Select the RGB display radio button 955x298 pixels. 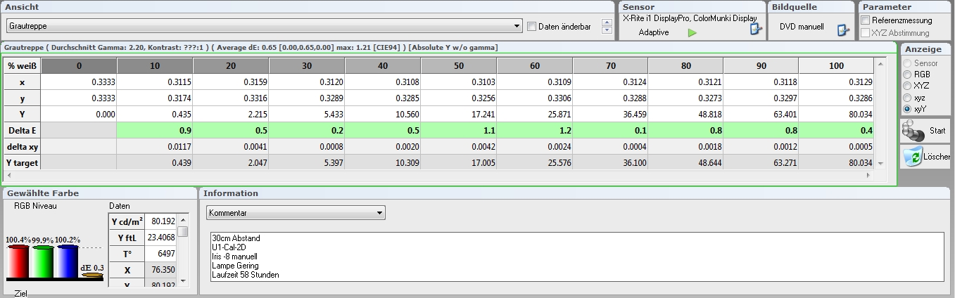908,74
